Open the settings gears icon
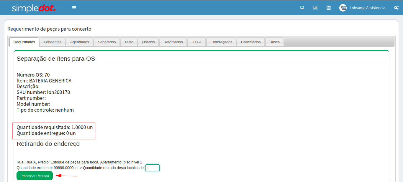Viewport: 403px width, 182px height. pyautogui.click(x=396, y=8)
